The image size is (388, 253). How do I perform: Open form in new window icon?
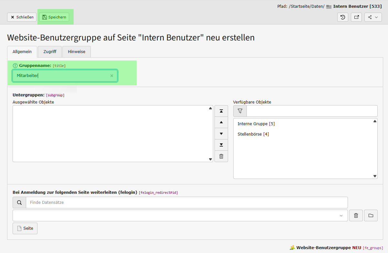(x=356, y=17)
